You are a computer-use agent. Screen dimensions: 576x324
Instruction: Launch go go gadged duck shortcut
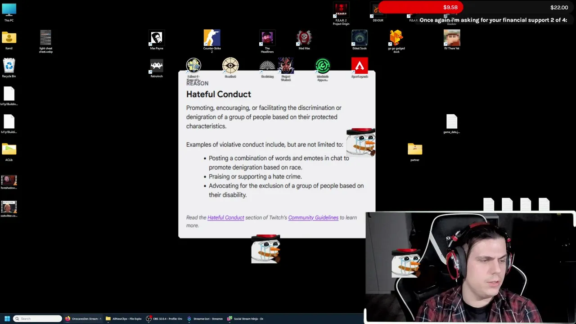pos(396,41)
